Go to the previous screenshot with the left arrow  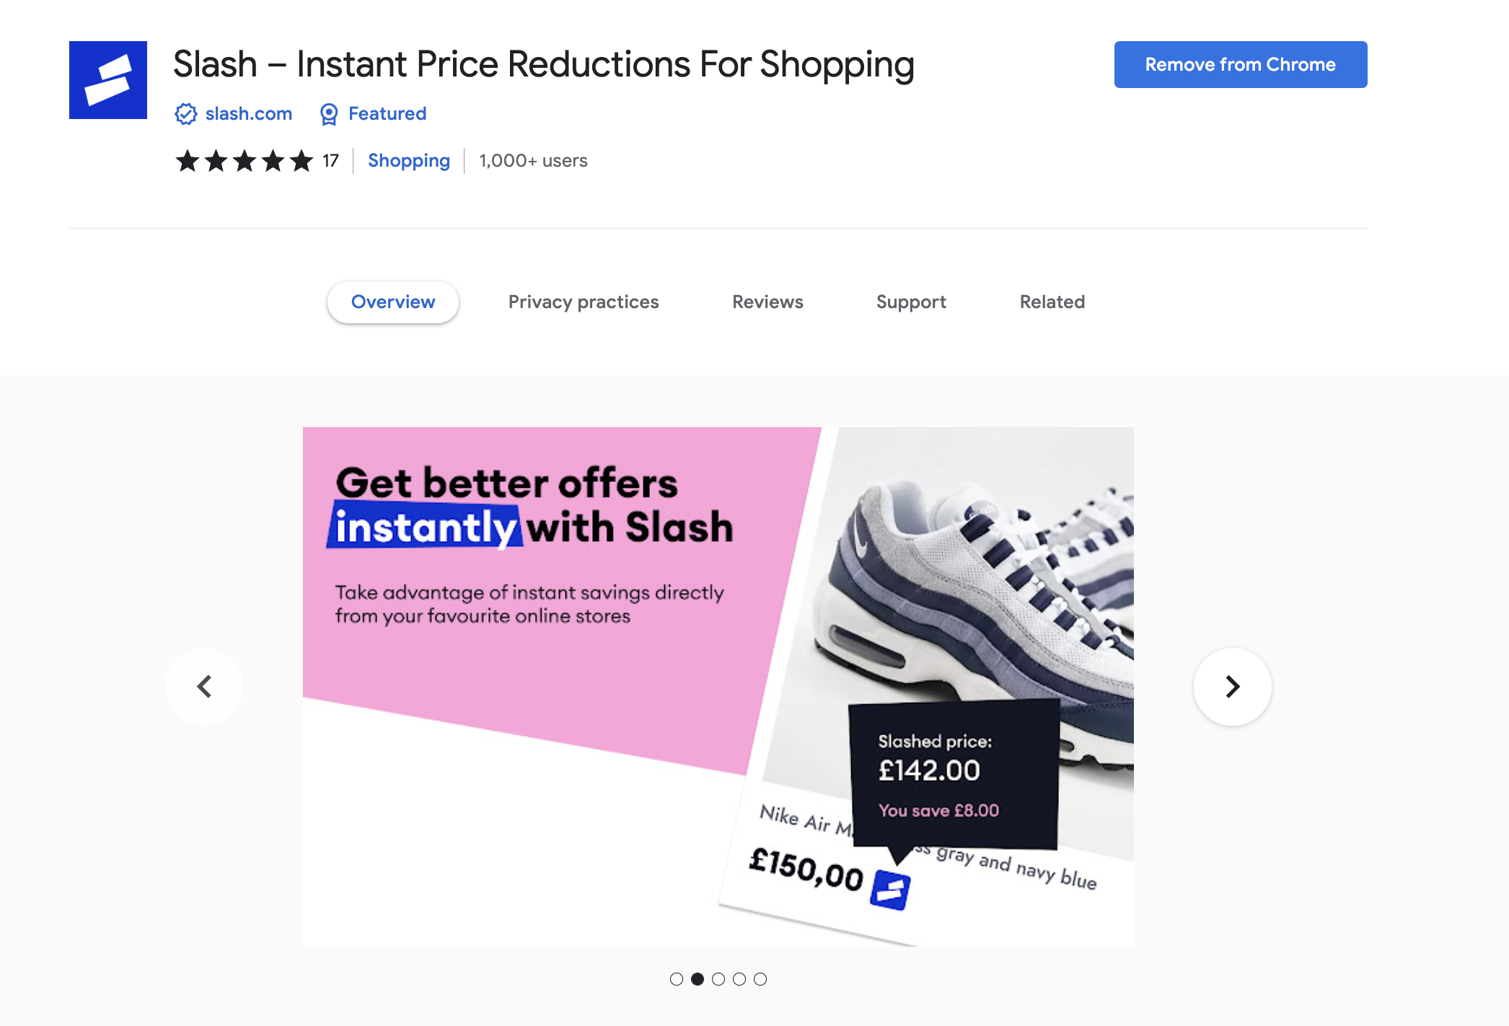(205, 686)
